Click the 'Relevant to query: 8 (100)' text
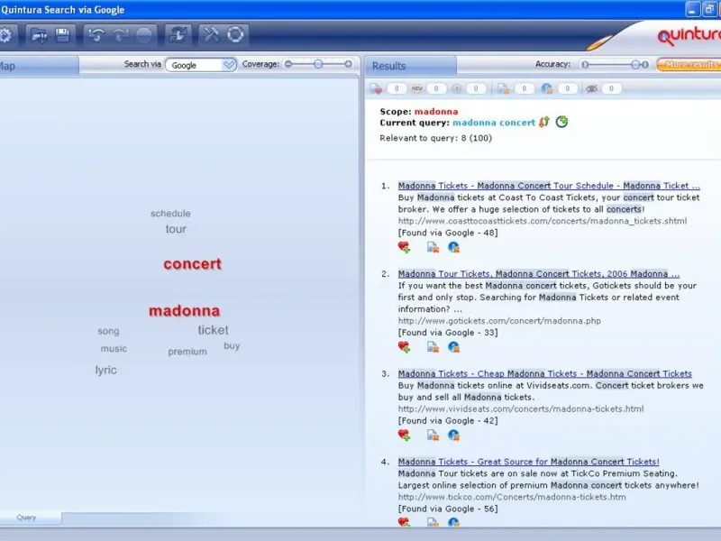 [x=436, y=138]
